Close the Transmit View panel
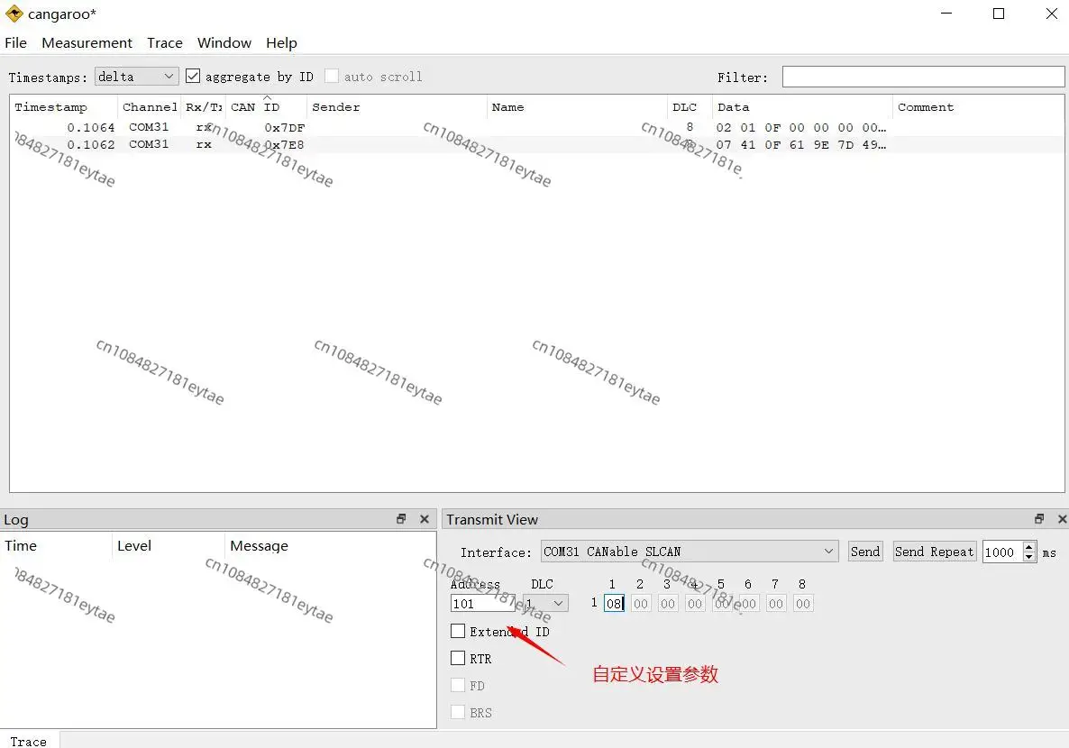Viewport: 1069px width, 748px height. pyautogui.click(x=1062, y=519)
